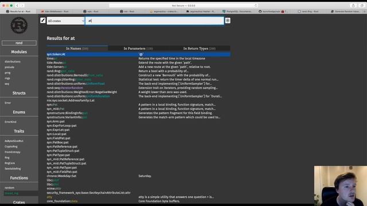Open the chrono::Weekday::Sat result

coord(138,176)
